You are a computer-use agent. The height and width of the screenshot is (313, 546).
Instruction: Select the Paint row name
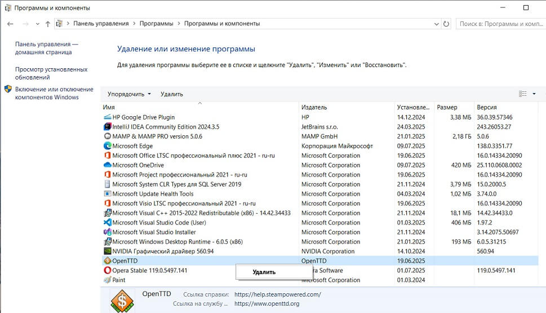point(119,280)
